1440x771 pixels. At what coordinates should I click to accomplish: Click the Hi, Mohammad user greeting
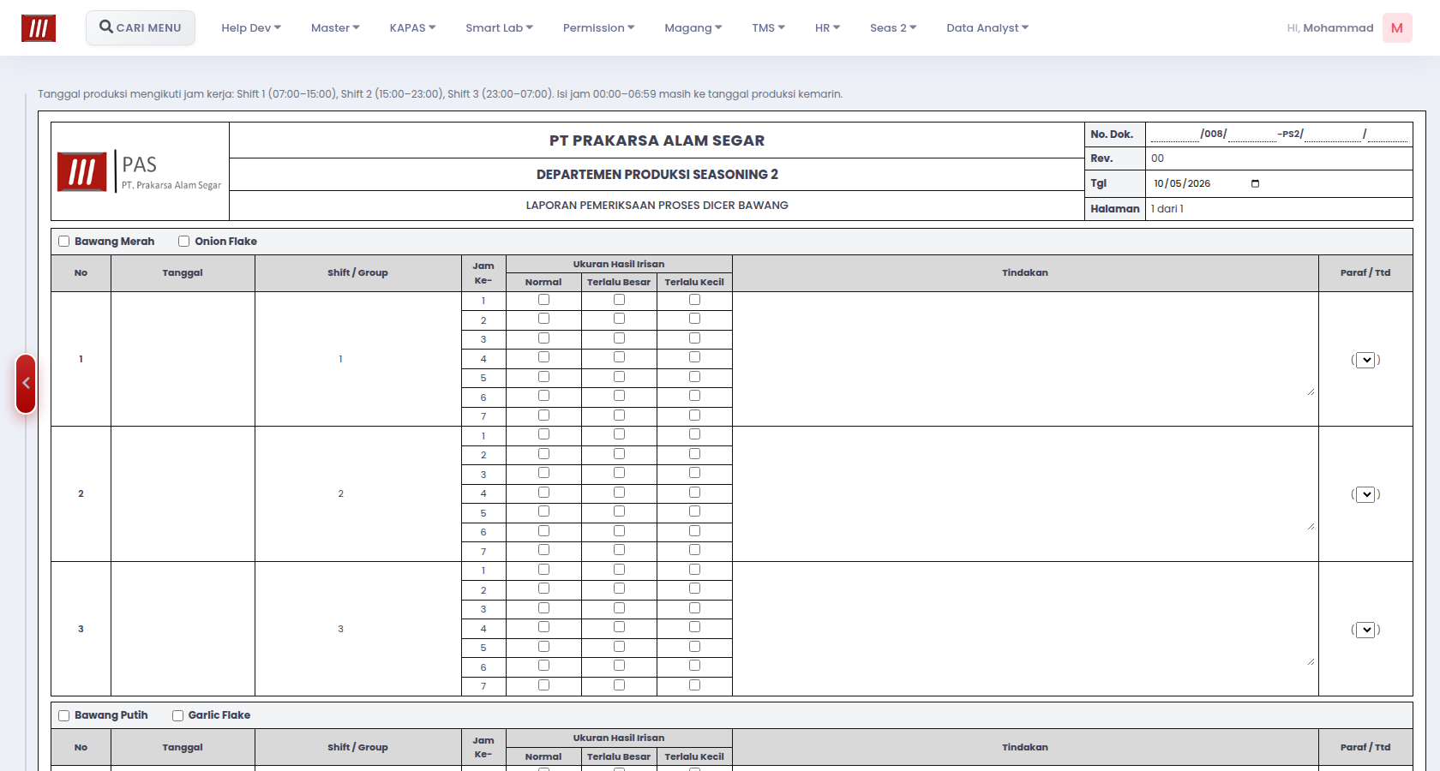pyautogui.click(x=1330, y=28)
